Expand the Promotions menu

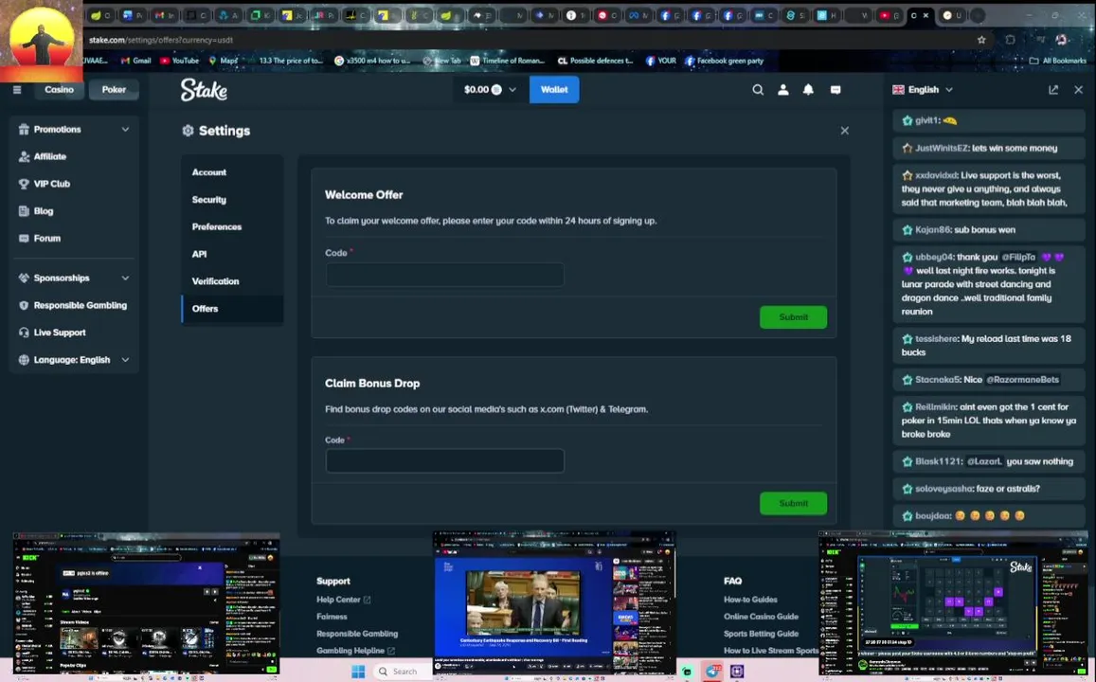click(74, 129)
